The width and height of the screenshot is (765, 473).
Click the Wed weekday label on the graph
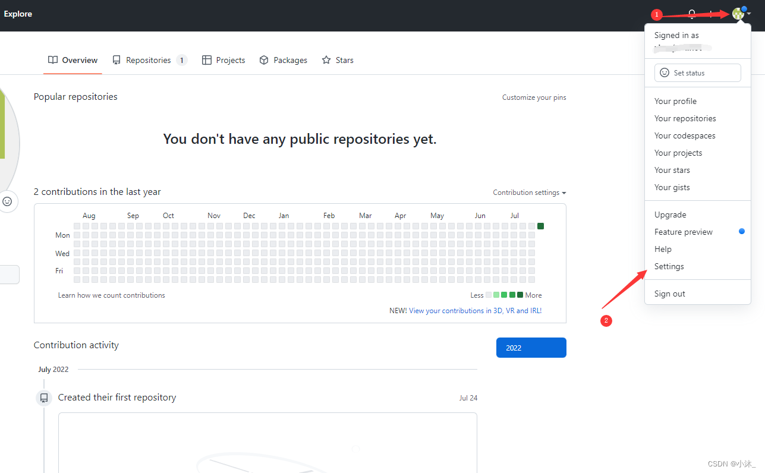pos(62,254)
